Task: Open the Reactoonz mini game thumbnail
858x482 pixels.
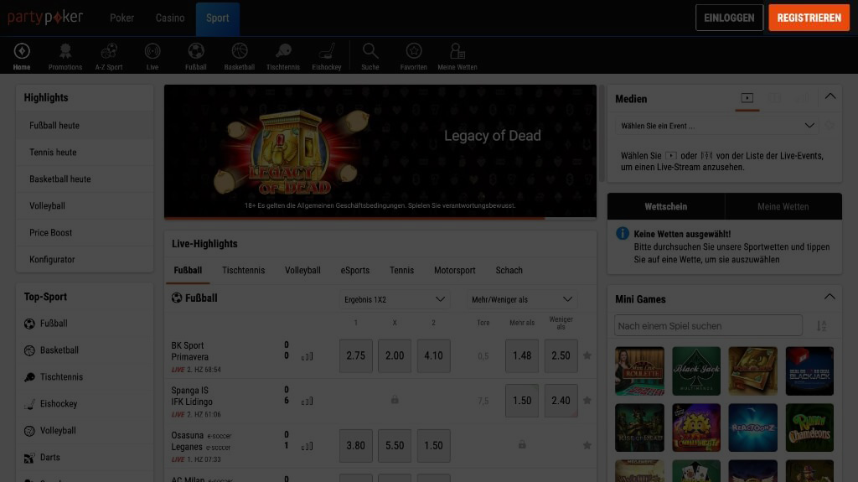Action: coord(753,428)
